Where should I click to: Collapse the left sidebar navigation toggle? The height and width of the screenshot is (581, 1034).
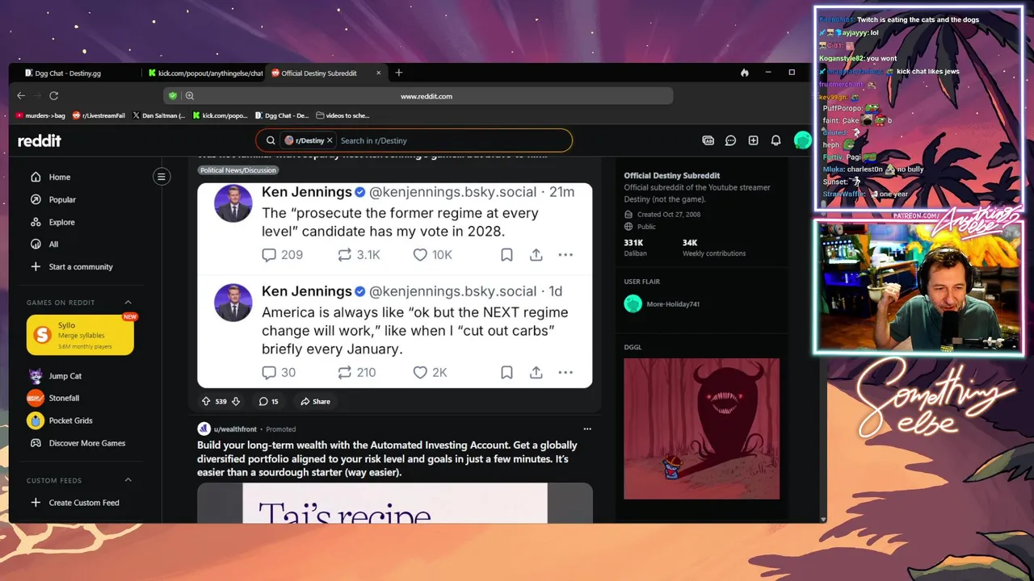(162, 177)
